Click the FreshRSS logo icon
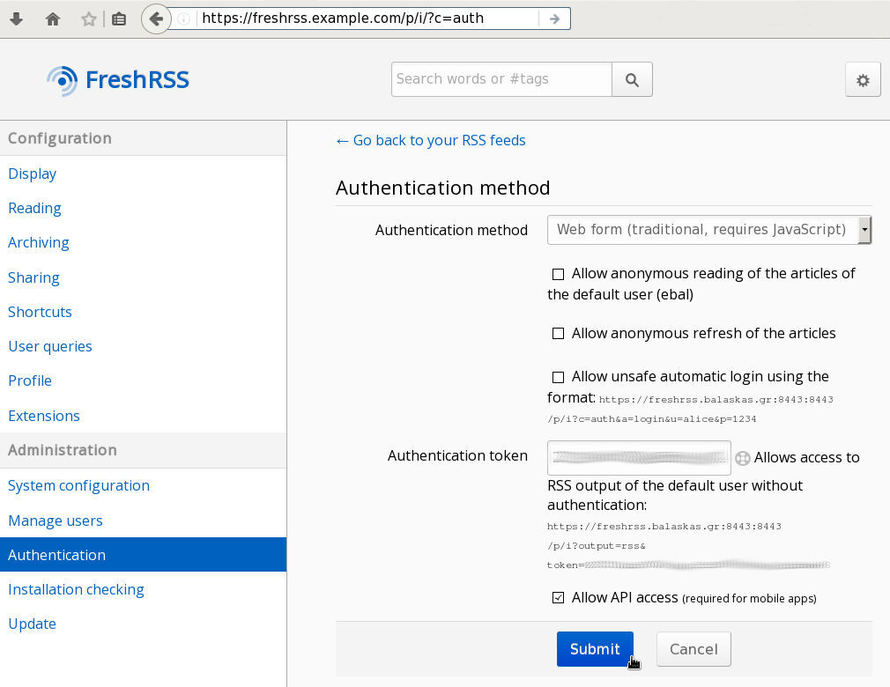 (63, 80)
